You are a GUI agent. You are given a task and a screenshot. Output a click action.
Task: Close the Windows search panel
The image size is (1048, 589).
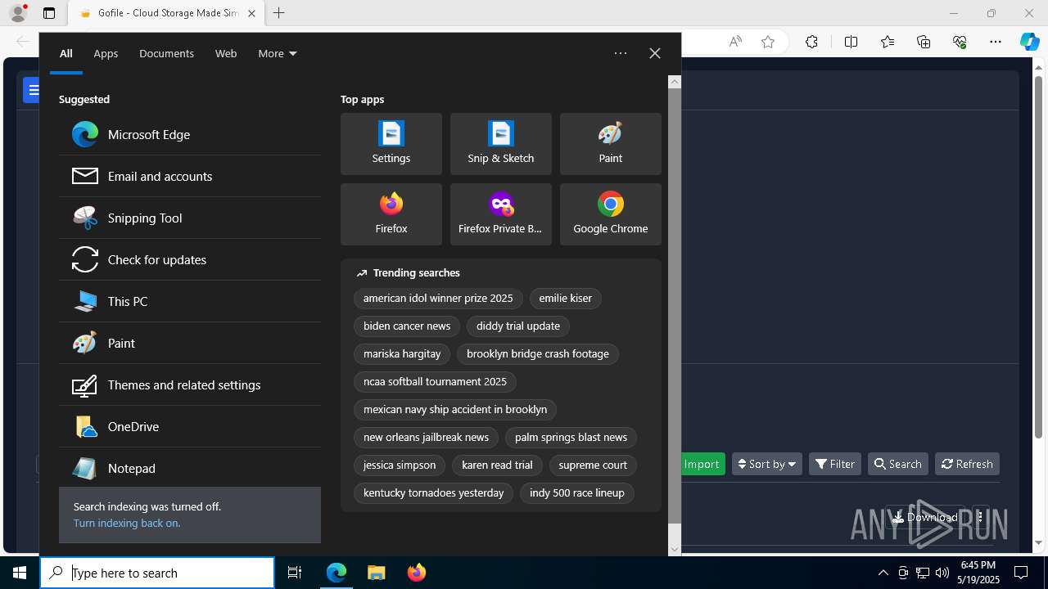pyautogui.click(x=655, y=53)
